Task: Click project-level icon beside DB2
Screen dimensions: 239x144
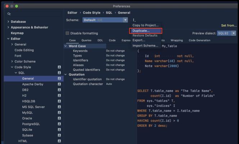Action: pos(59,90)
